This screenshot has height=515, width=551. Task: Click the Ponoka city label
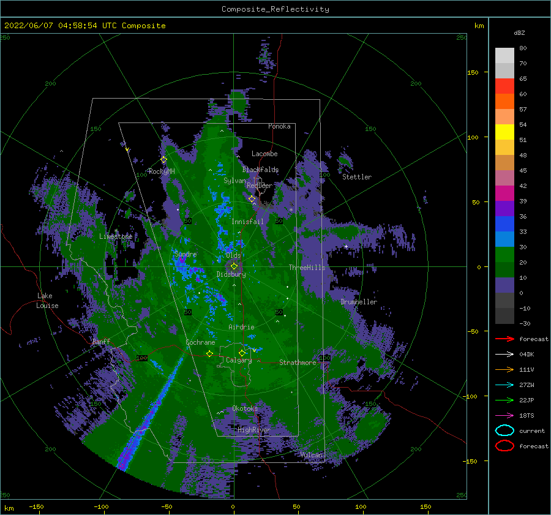(279, 126)
